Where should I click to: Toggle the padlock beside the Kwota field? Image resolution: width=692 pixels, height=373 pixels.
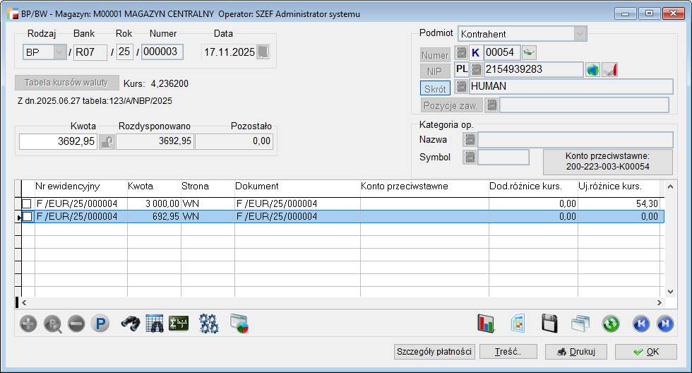pos(107,142)
